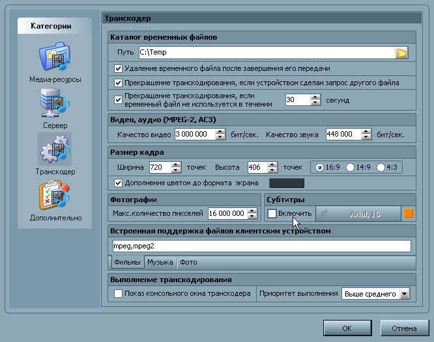Enable subtitles with Включить checkbox
The image size is (434, 342).
272,213
